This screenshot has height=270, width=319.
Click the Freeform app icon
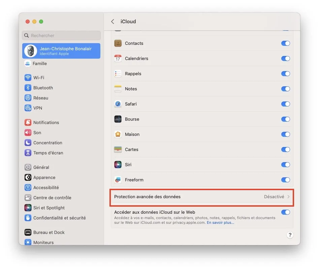(118, 180)
